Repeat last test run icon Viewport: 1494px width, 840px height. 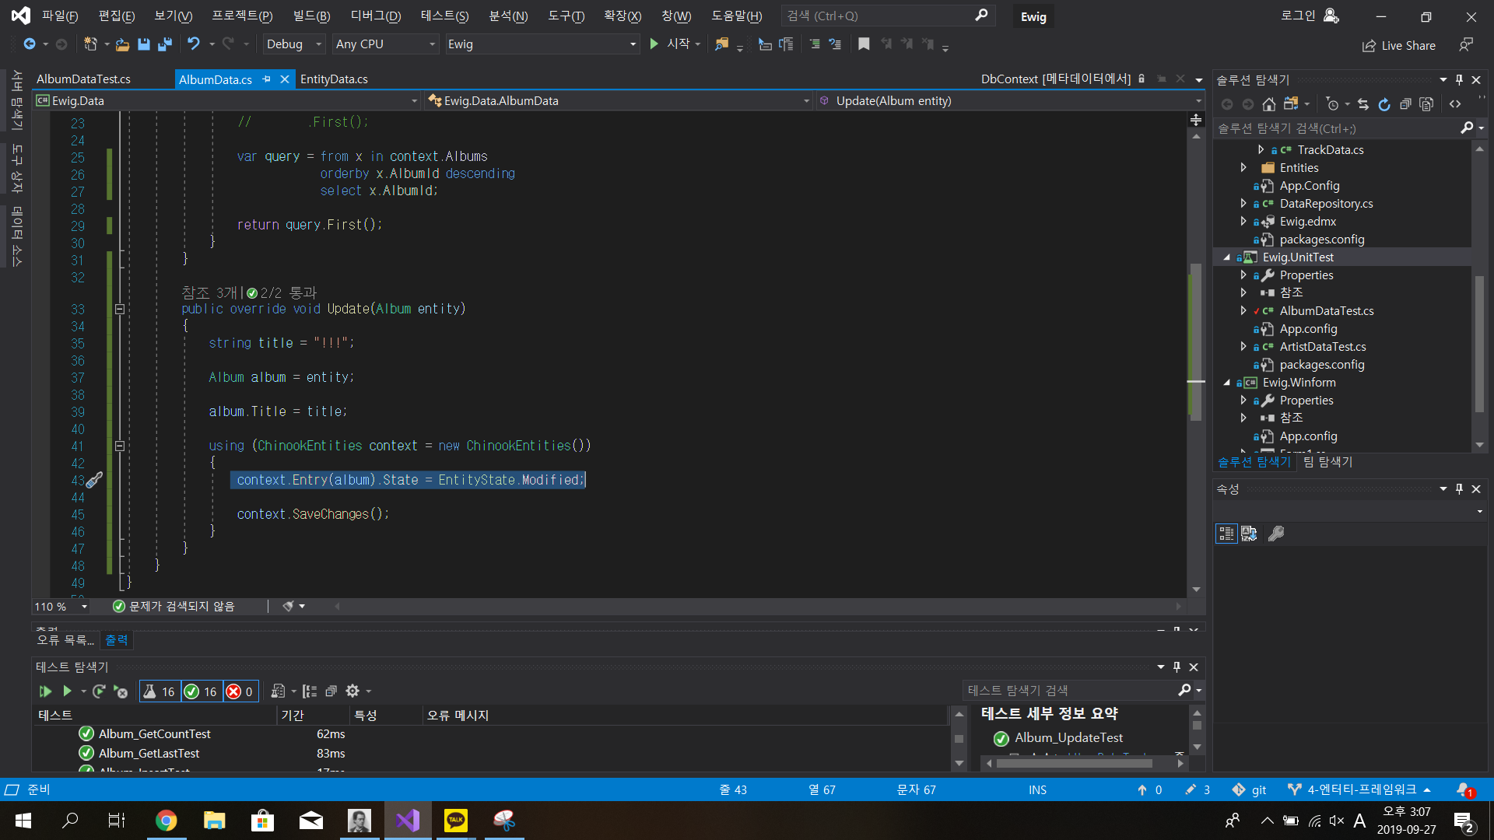click(99, 691)
